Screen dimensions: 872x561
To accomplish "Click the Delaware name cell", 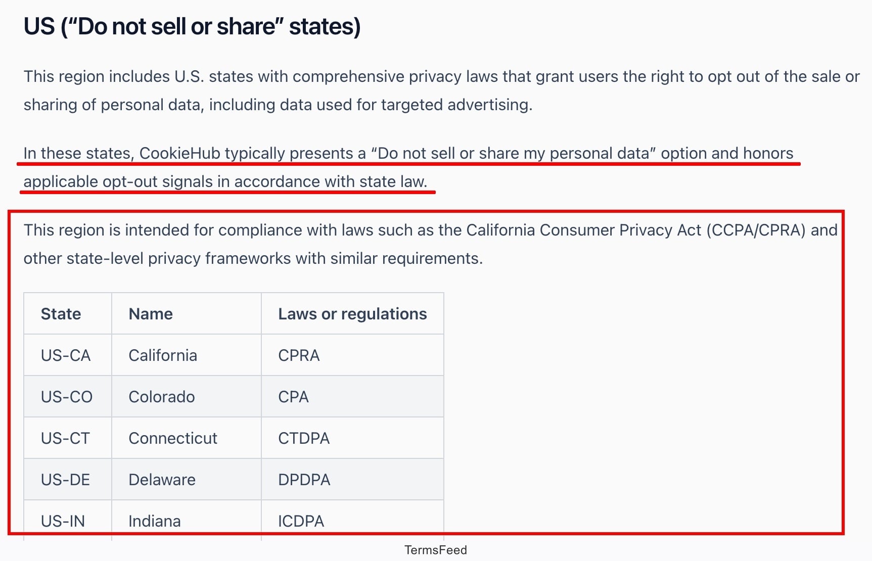I will (187, 479).
